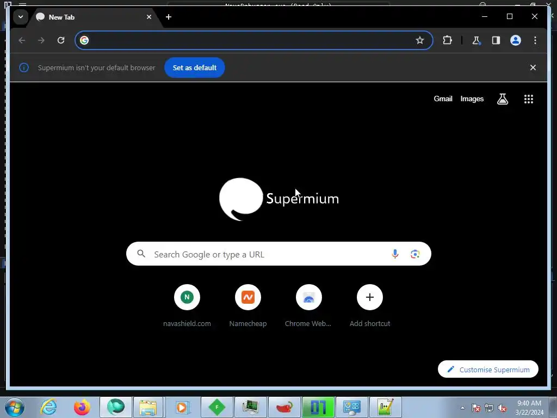Viewport: 557px width, 418px height.
Task: Open Windows Explorer from taskbar
Action: click(x=148, y=407)
